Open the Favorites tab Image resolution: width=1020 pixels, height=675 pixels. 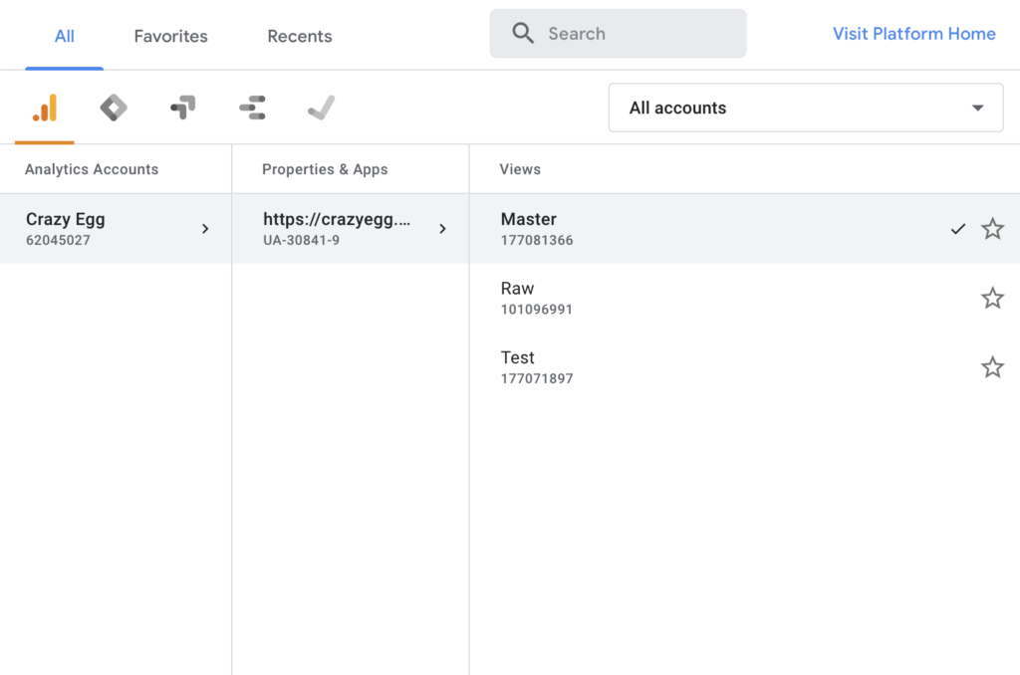[171, 37]
